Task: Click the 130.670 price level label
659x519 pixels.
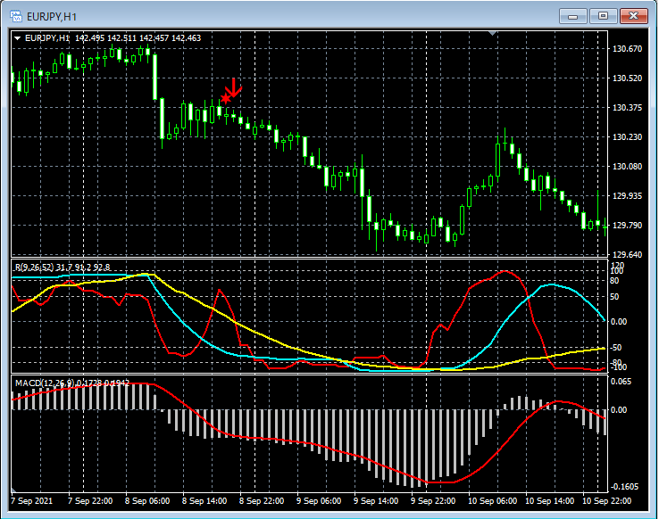Action: click(x=627, y=49)
